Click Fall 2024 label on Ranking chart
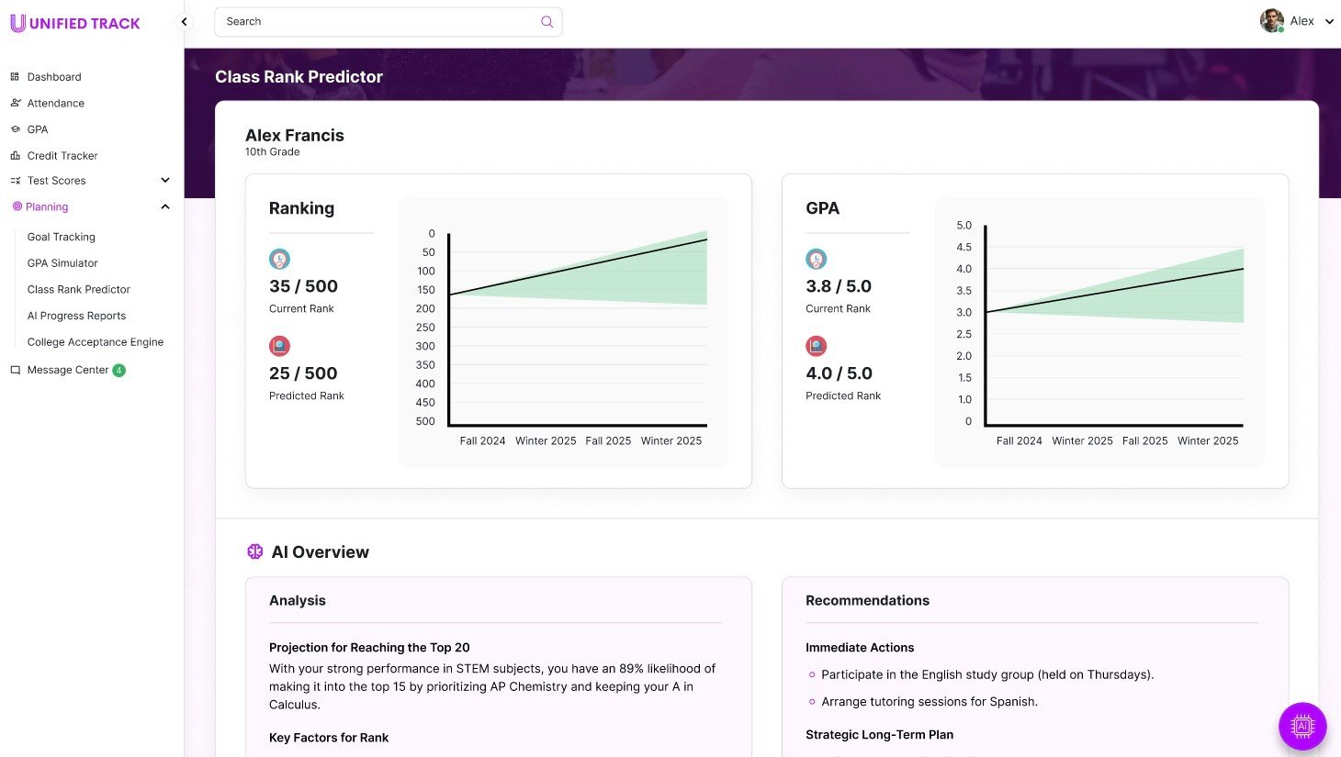Image resolution: width=1341 pixels, height=757 pixels. point(482,441)
